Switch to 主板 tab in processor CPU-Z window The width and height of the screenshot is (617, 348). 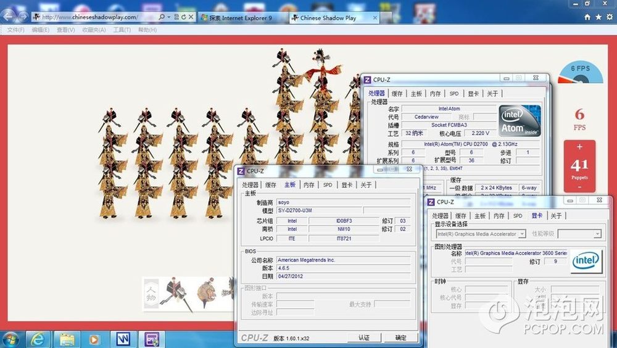416,93
